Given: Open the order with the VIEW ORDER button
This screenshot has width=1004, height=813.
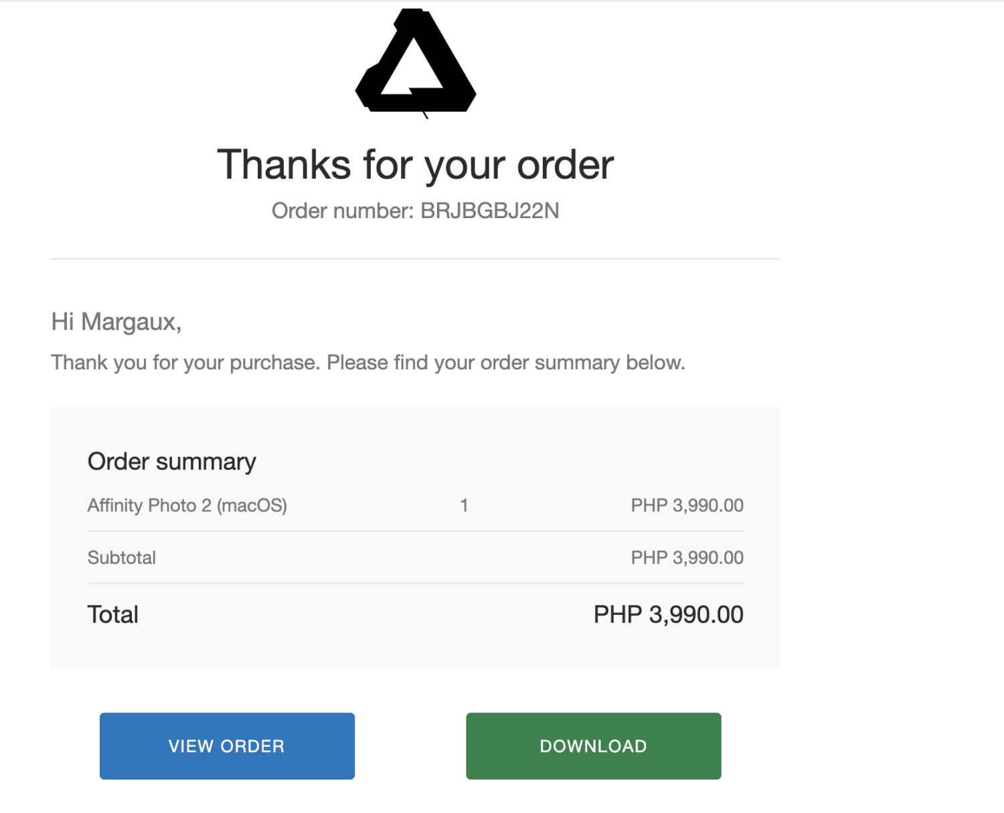Looking at the screenshot, I should (x=226, y=745).
